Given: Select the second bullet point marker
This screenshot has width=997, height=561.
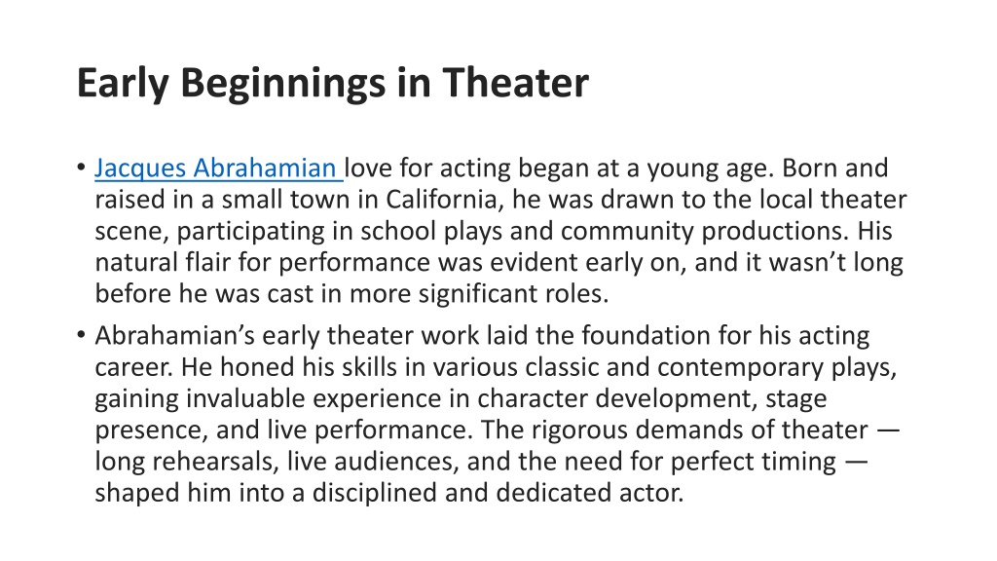Looking at the screenshot, I should click(81, 335).
